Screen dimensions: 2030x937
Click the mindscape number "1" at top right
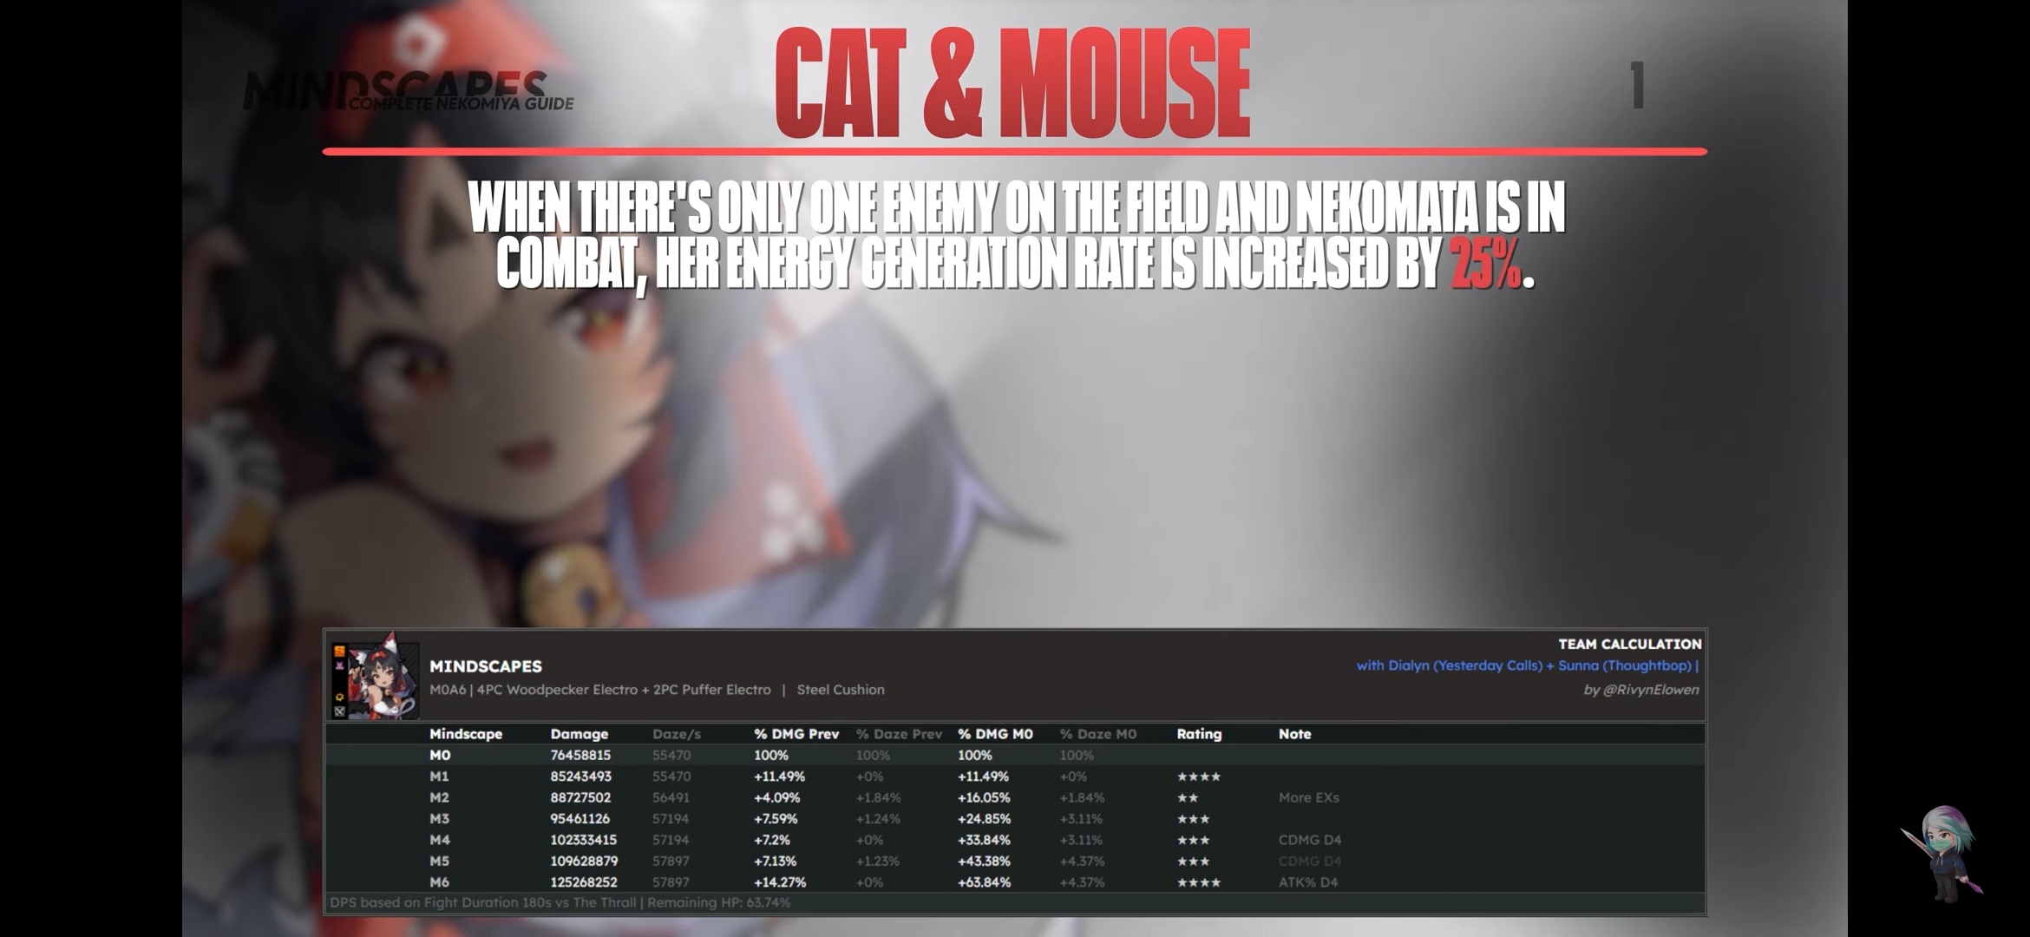pos(1637,85)
